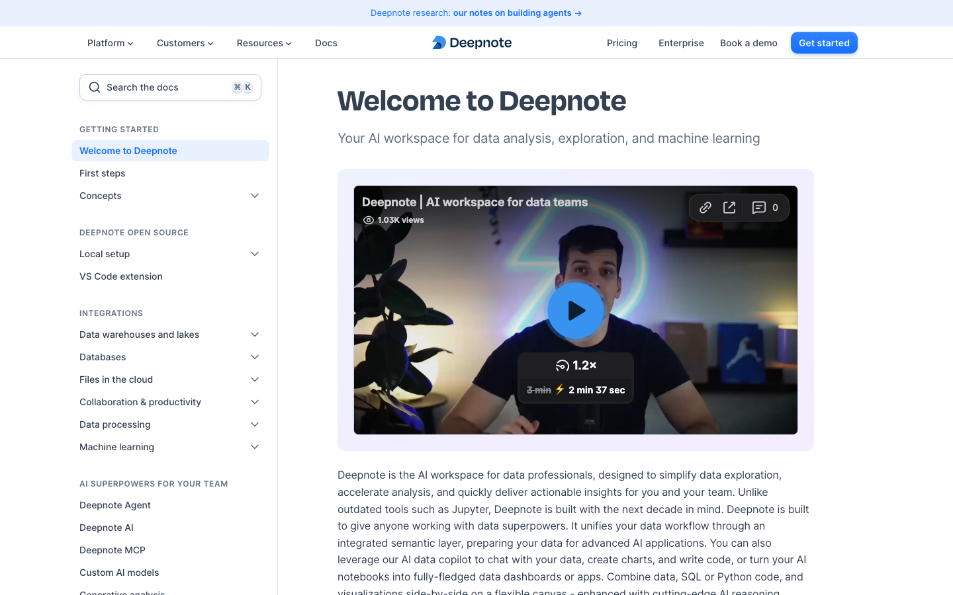Expand the Machine learning section
Viewport: 953px width, 595px height.
tap(255, 447)
